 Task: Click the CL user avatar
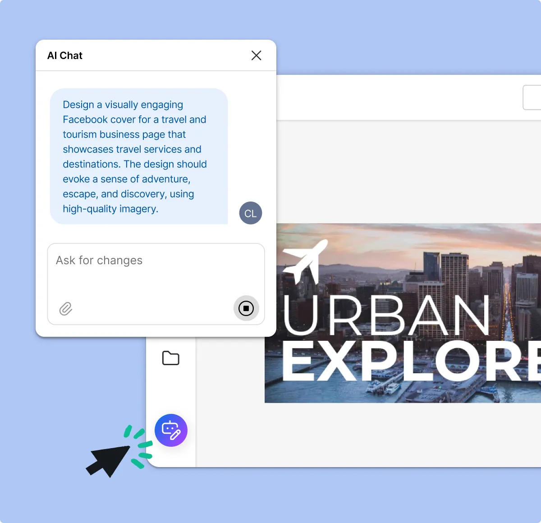(x=250, y=213)
